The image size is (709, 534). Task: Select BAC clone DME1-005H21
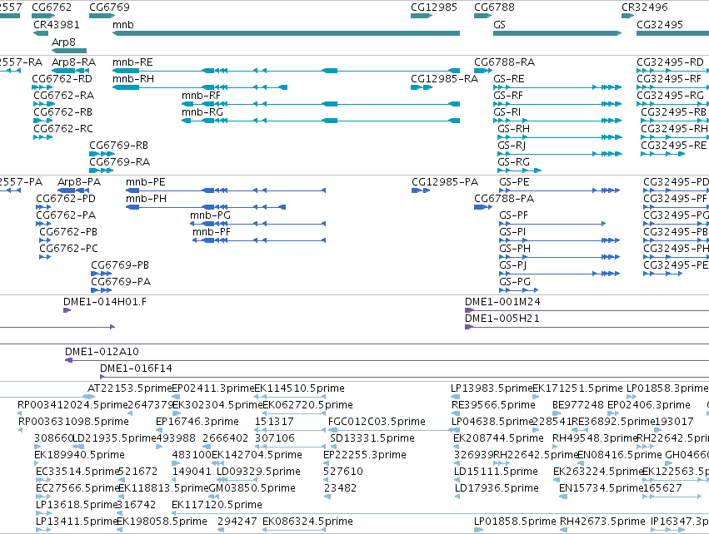502,319
